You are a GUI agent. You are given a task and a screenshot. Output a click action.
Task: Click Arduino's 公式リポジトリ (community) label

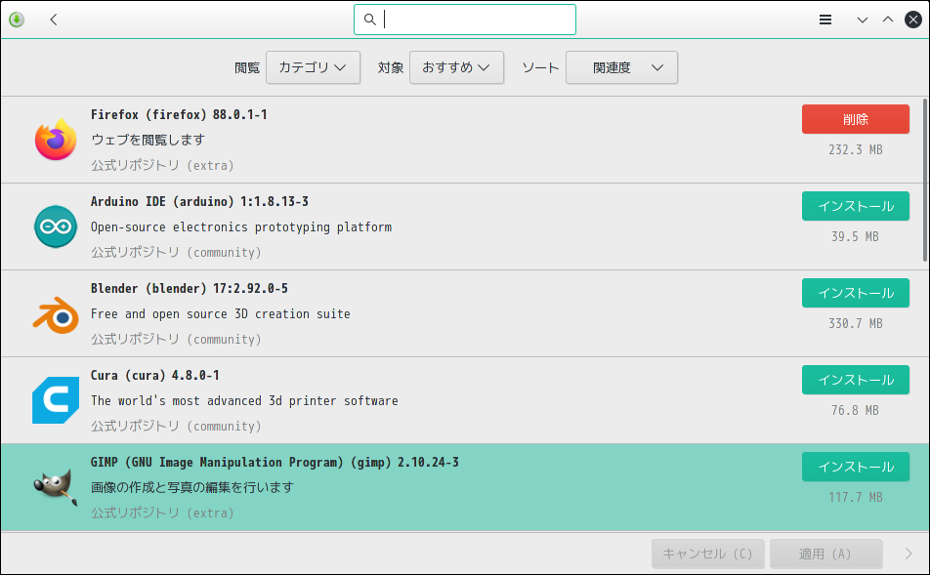[x=176, y=253]
